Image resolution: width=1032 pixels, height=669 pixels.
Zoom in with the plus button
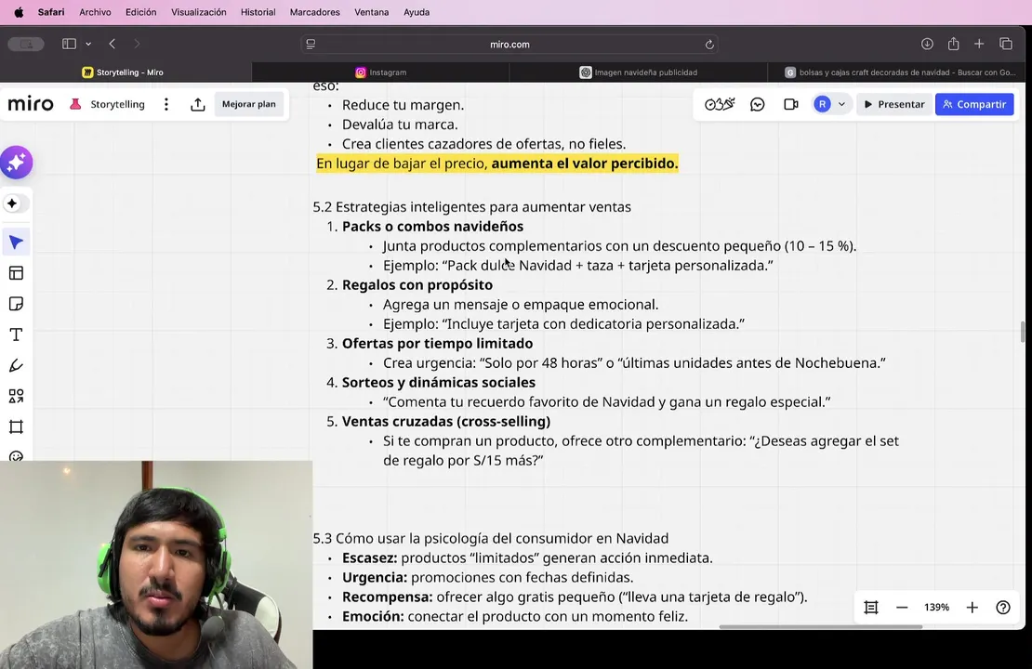[972, 607]
